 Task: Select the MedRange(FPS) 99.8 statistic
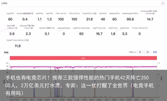[130, 19]
